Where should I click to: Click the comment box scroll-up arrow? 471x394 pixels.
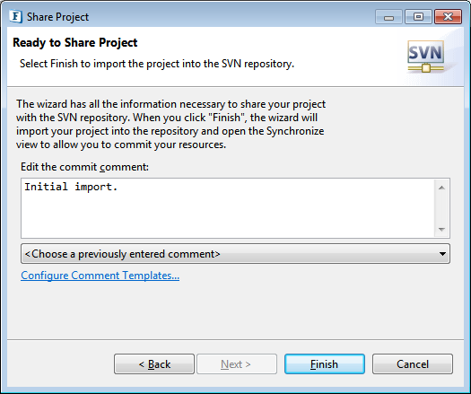click(441, 188)
